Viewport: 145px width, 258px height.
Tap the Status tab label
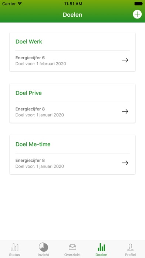click(14, 255)
